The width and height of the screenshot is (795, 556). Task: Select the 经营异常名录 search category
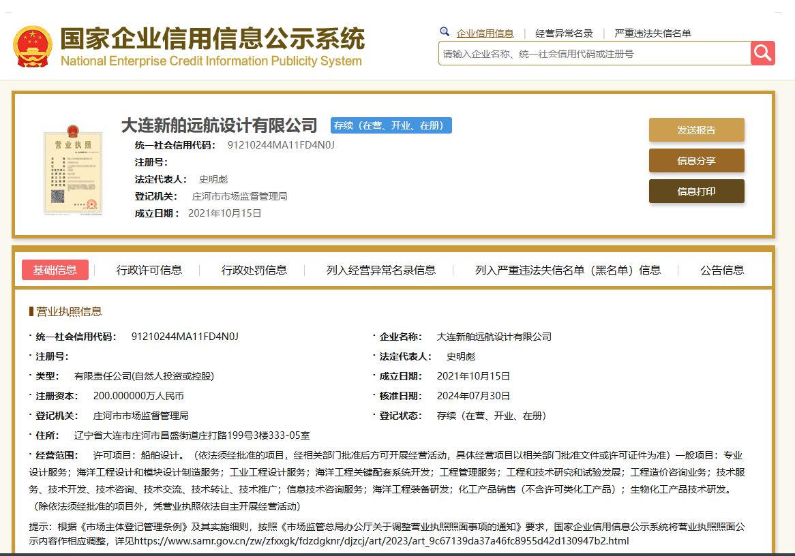click(564, 33)
